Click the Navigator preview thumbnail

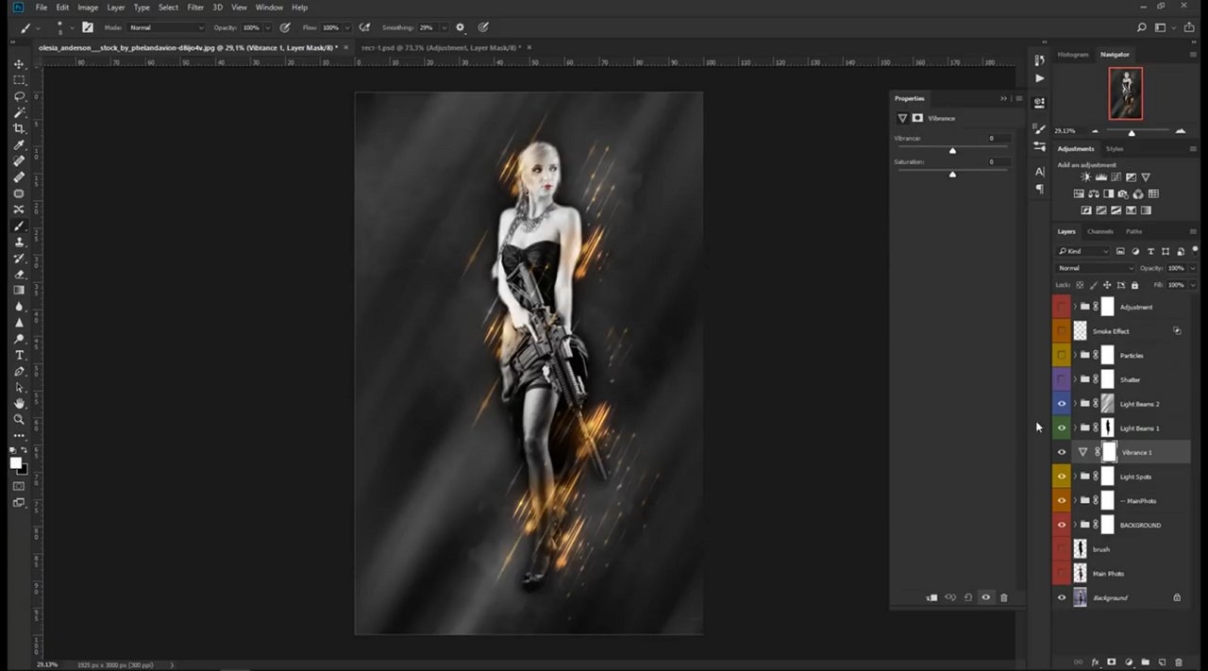point(1126,93)
